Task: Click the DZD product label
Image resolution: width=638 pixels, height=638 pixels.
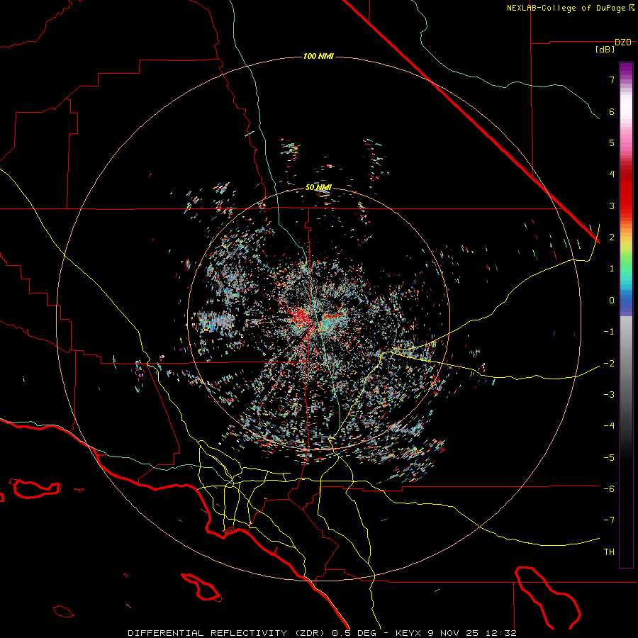Action: [623, 43]
